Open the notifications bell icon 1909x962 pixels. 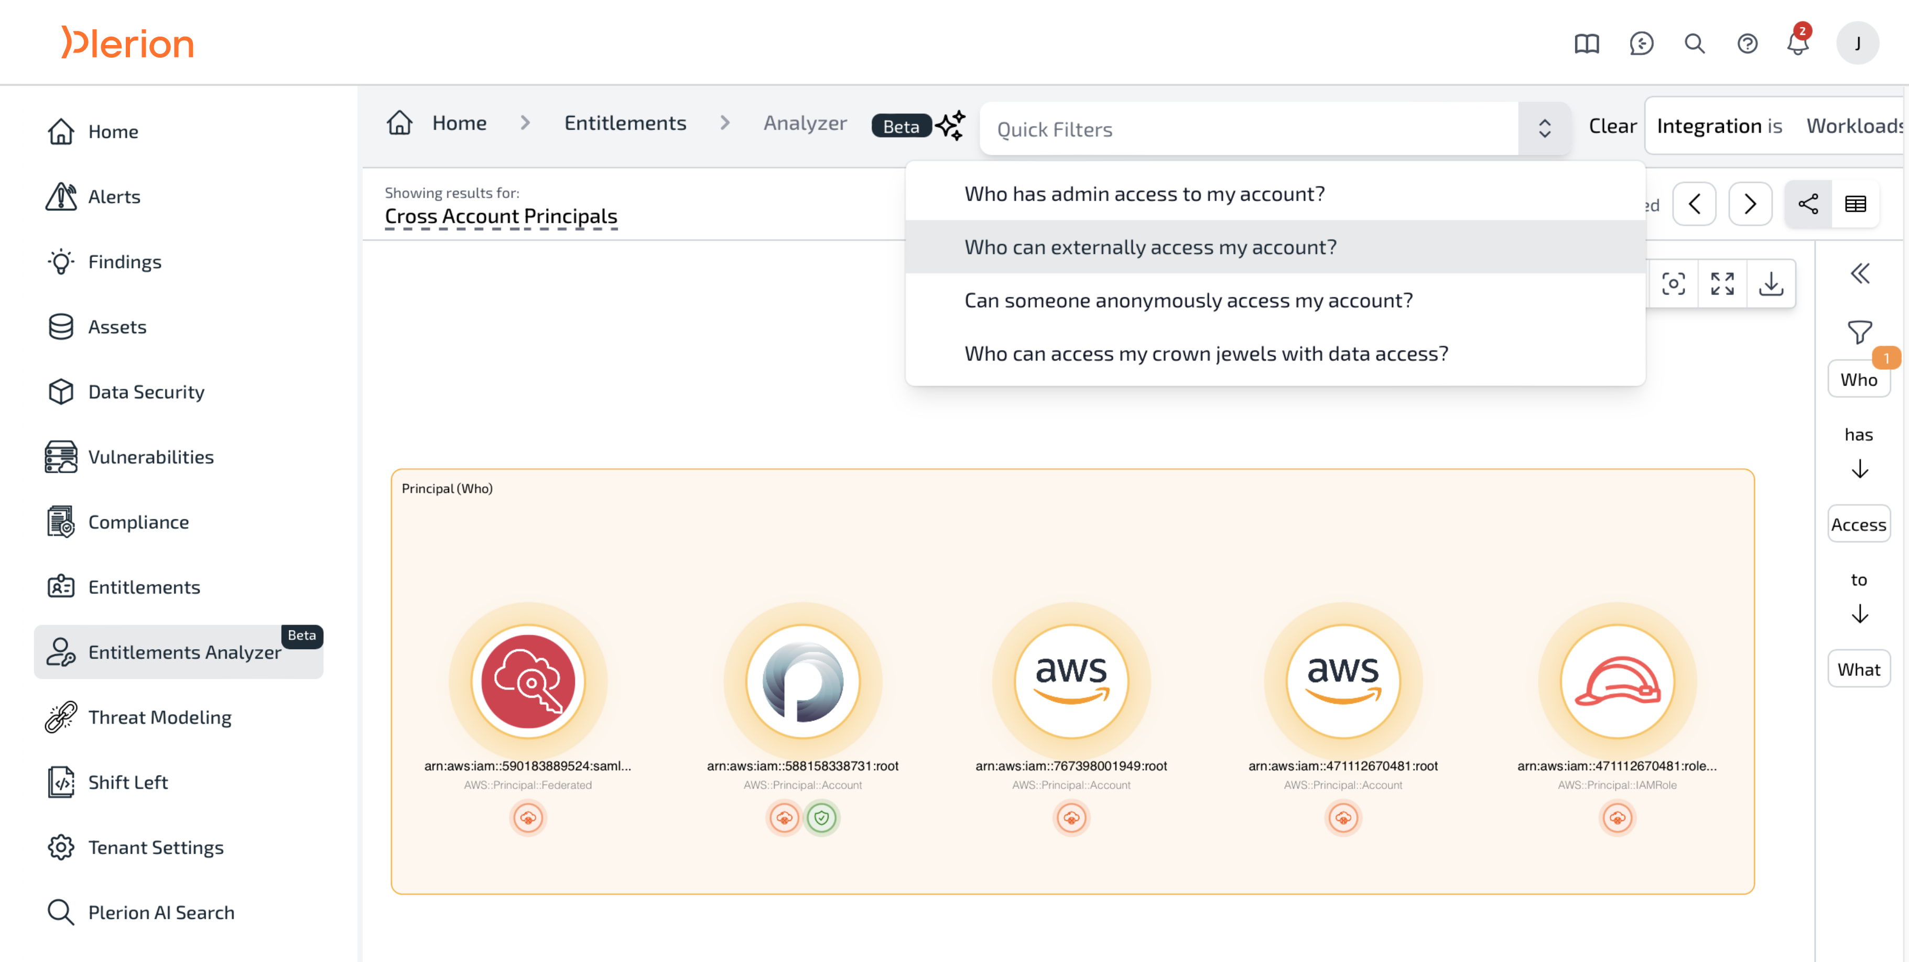pos(1797,43)
